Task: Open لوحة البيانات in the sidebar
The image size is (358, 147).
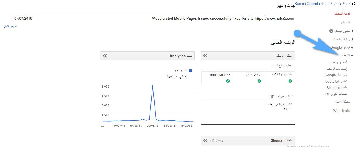Action: (x=342, y=13)
